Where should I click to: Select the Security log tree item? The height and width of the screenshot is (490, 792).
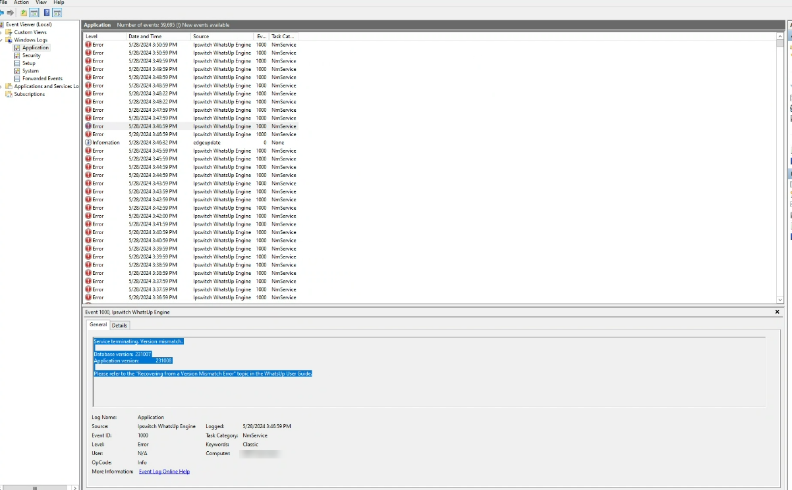point(31,55)
